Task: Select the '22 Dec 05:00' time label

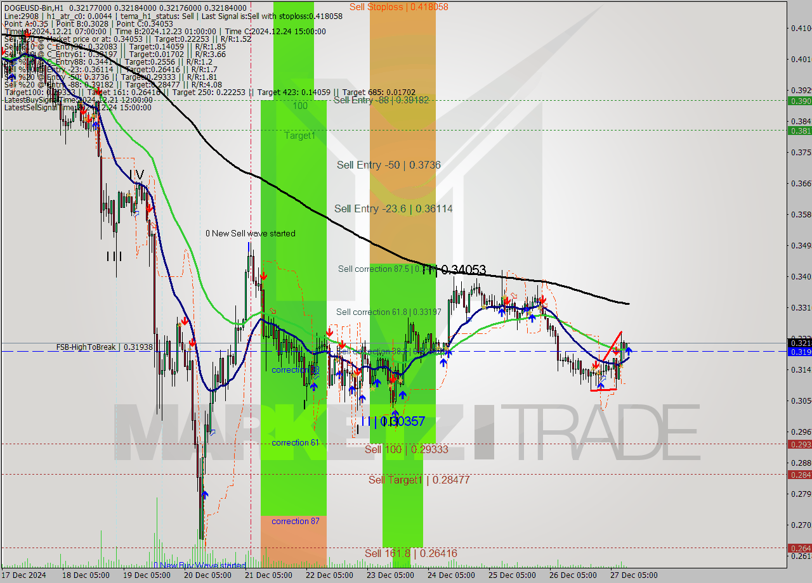Action: point(329,575)
